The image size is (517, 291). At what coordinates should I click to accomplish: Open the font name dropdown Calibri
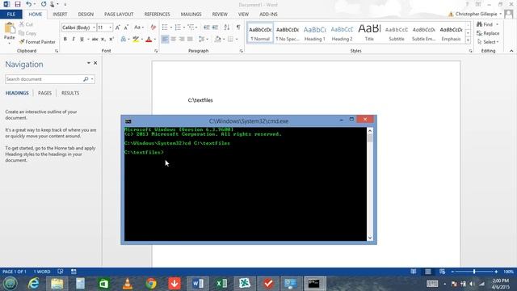point(95,27)
